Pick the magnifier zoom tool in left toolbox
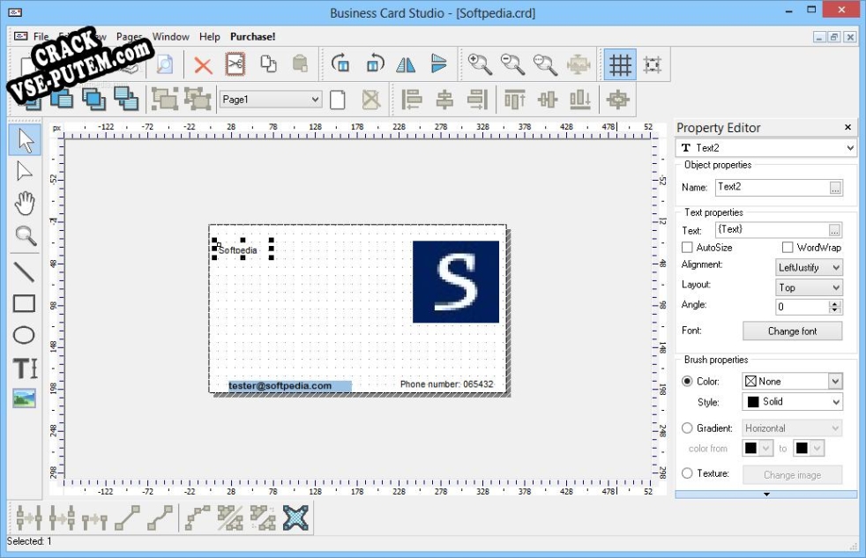 (x=25, y=235)
